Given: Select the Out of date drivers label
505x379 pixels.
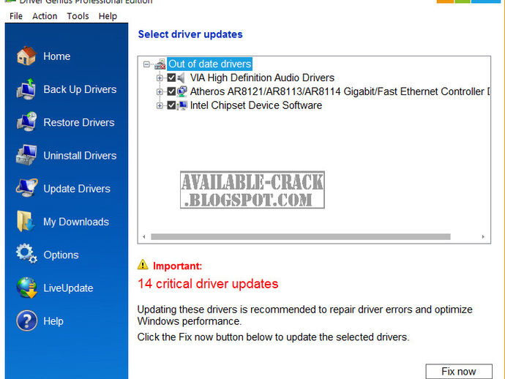Looking at the screenshot, I should pyautogui.click(x=209, y=64).
